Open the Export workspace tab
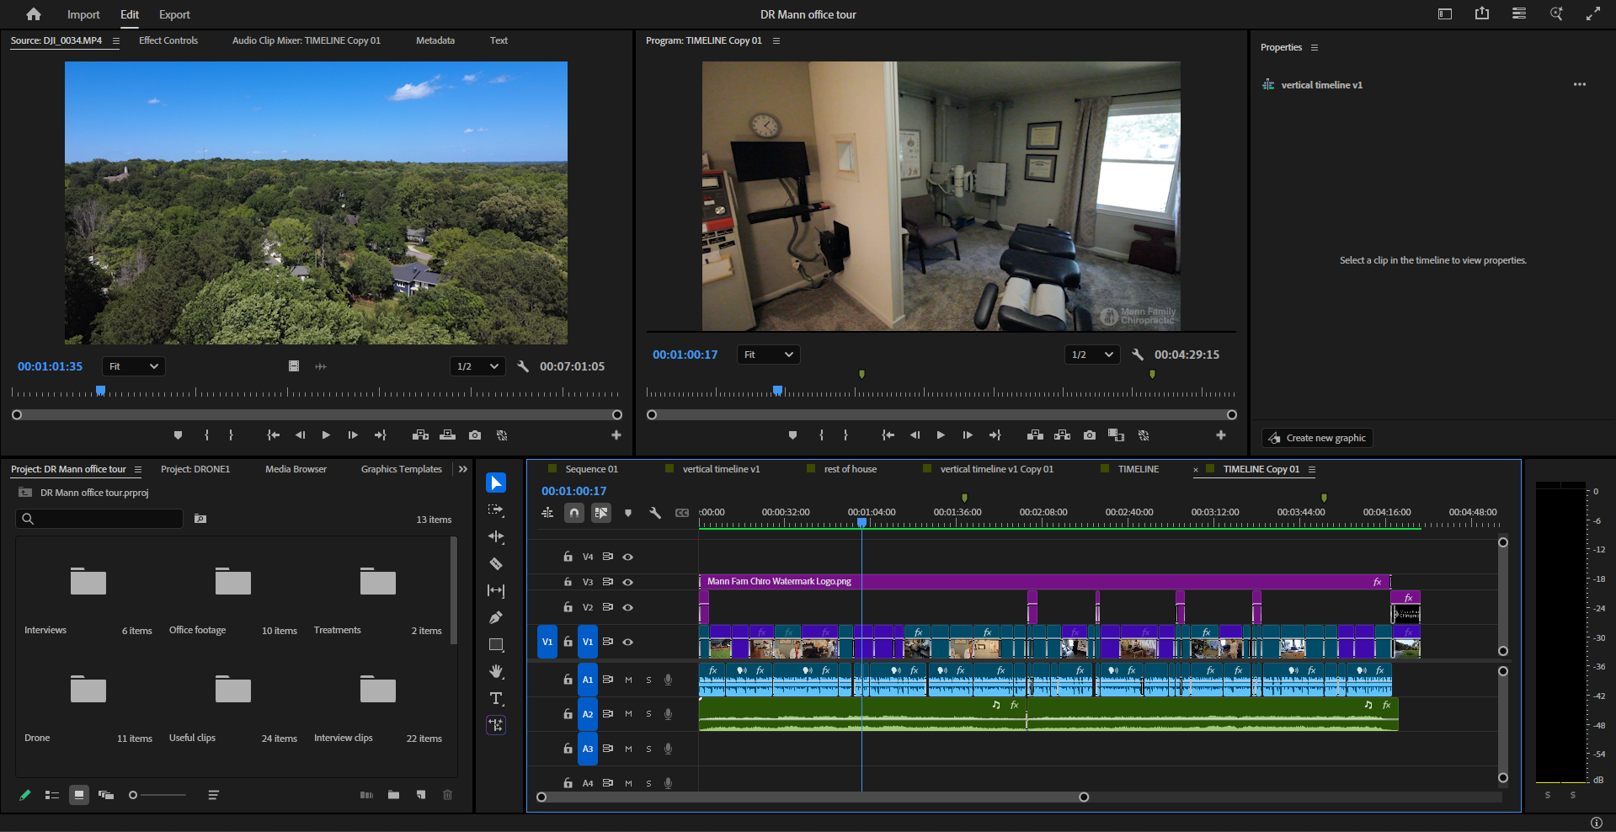 pos(174,14)
